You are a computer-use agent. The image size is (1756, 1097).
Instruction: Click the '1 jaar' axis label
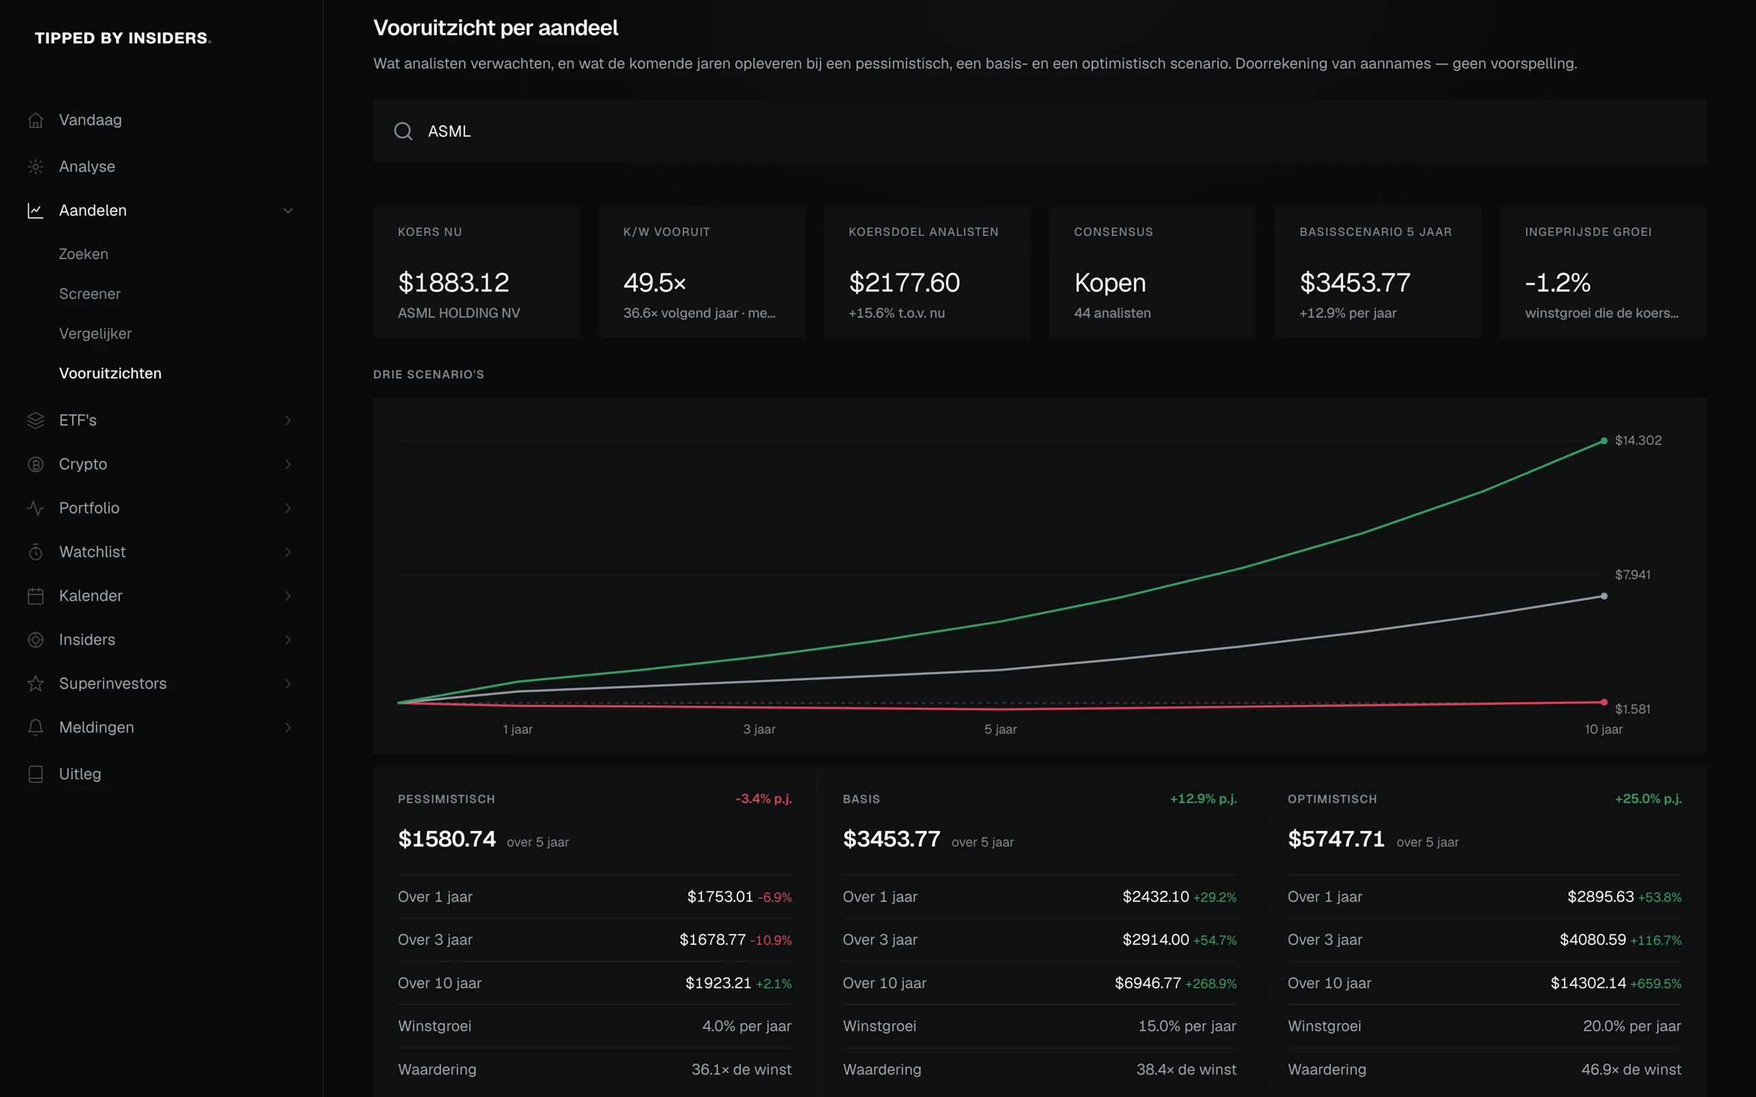[x=517, y=729]
